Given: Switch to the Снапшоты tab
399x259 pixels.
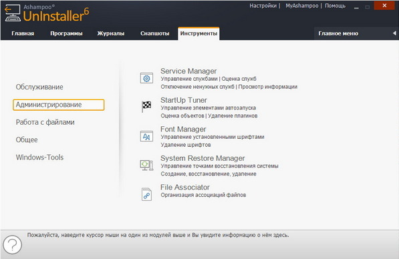Looking at the screenshot, I should click(154, 33).
